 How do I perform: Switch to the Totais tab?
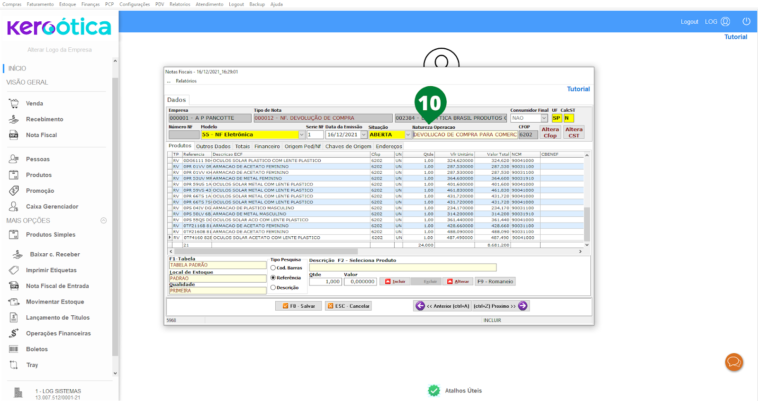point(243,146)
